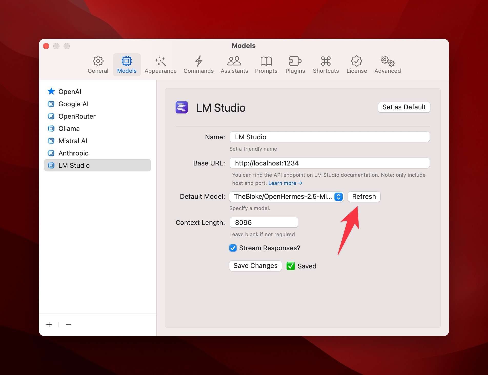Close the Models window
Viewport: 488px width, 375px height.
46,46
